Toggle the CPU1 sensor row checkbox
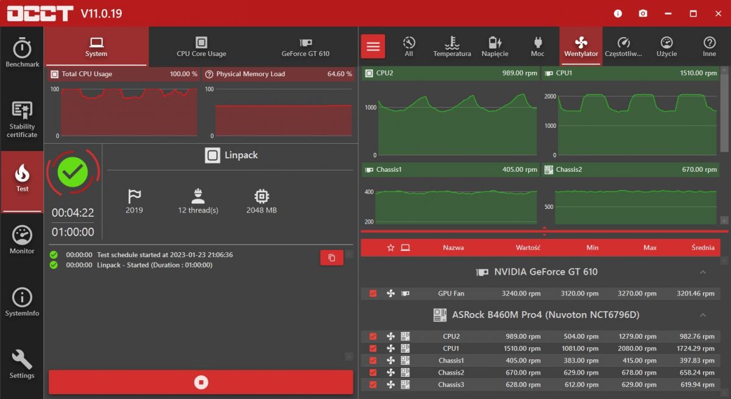The width and height of the screenshot is (731, 399). point(373,348)
